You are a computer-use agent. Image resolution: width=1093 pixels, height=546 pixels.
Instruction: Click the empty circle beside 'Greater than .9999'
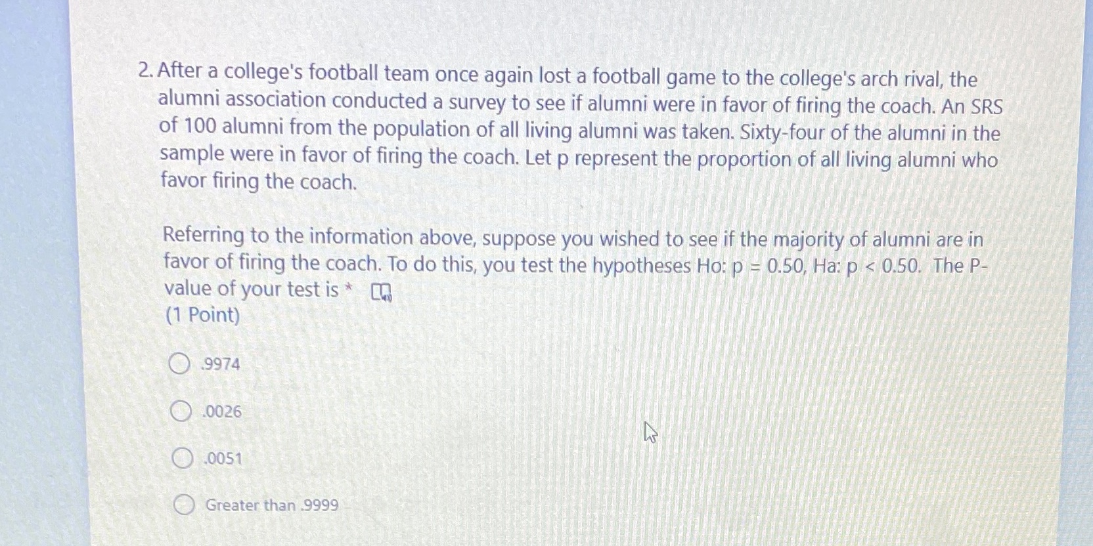pyautogui.click(x=184, y=505)
